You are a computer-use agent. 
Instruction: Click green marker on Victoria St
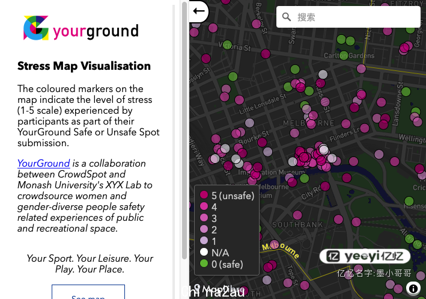[227, 45]
